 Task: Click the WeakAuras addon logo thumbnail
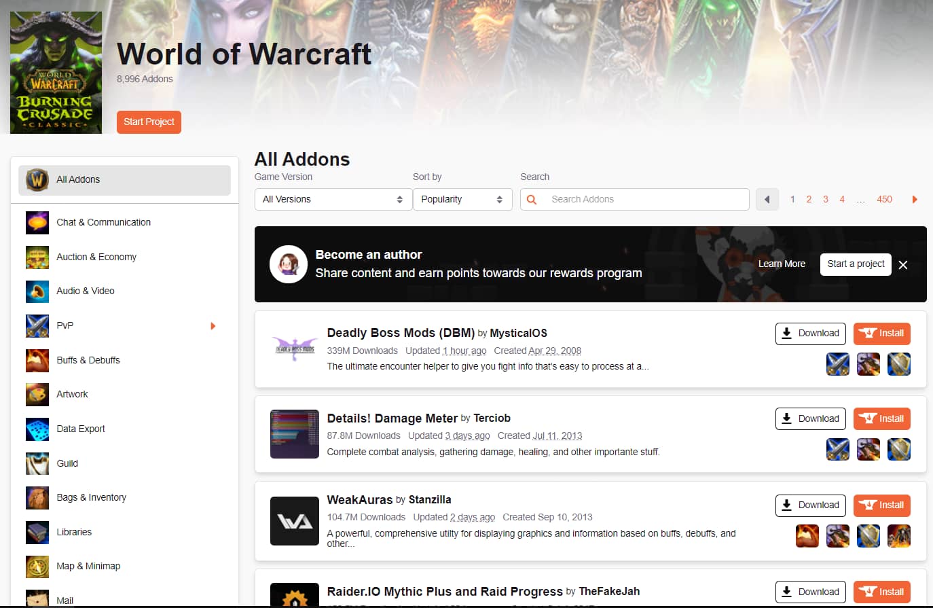click(x=294, y=521)
